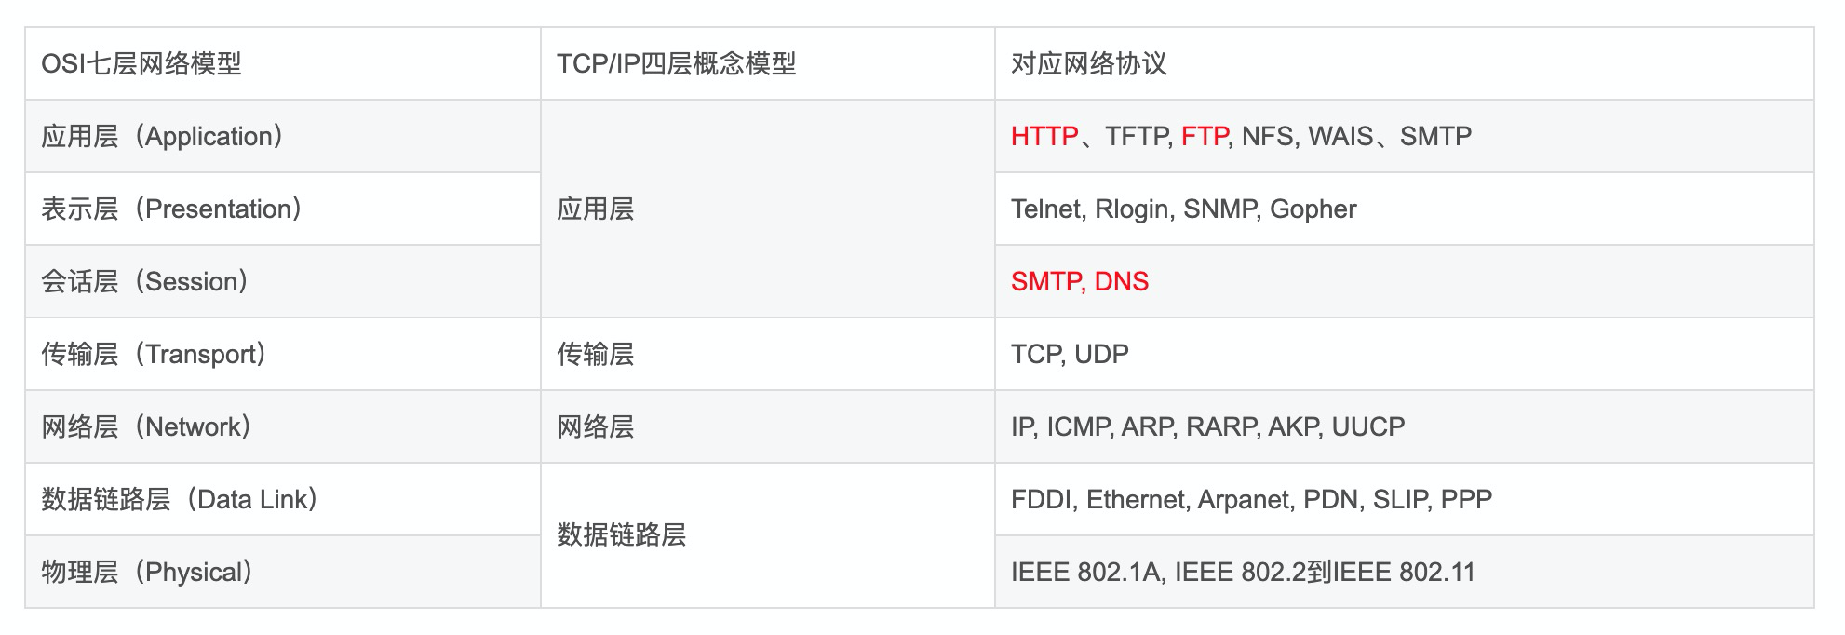The image size is (1845, 635).
Task: Select the "数据链路层（Data Link）" cell
Action: tap(180, 499)
